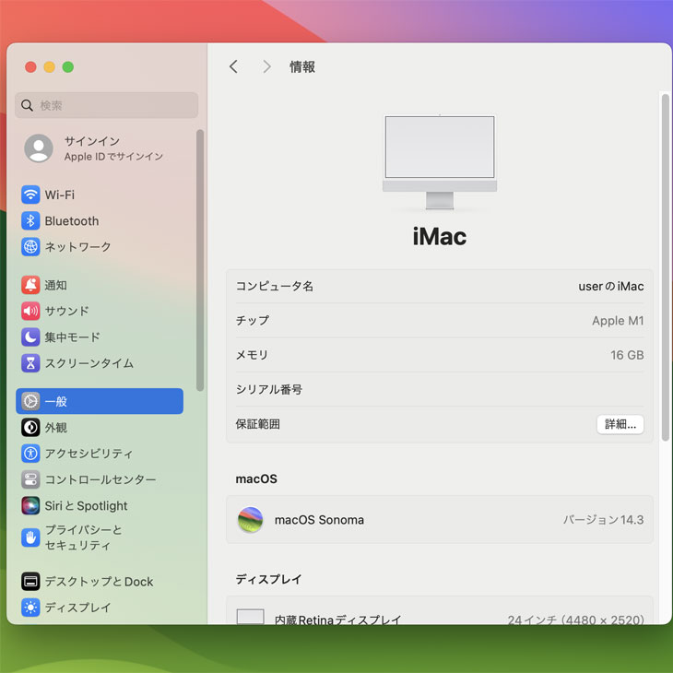
Task: Click the メモリ row label
Action: (x=252, y=355)
